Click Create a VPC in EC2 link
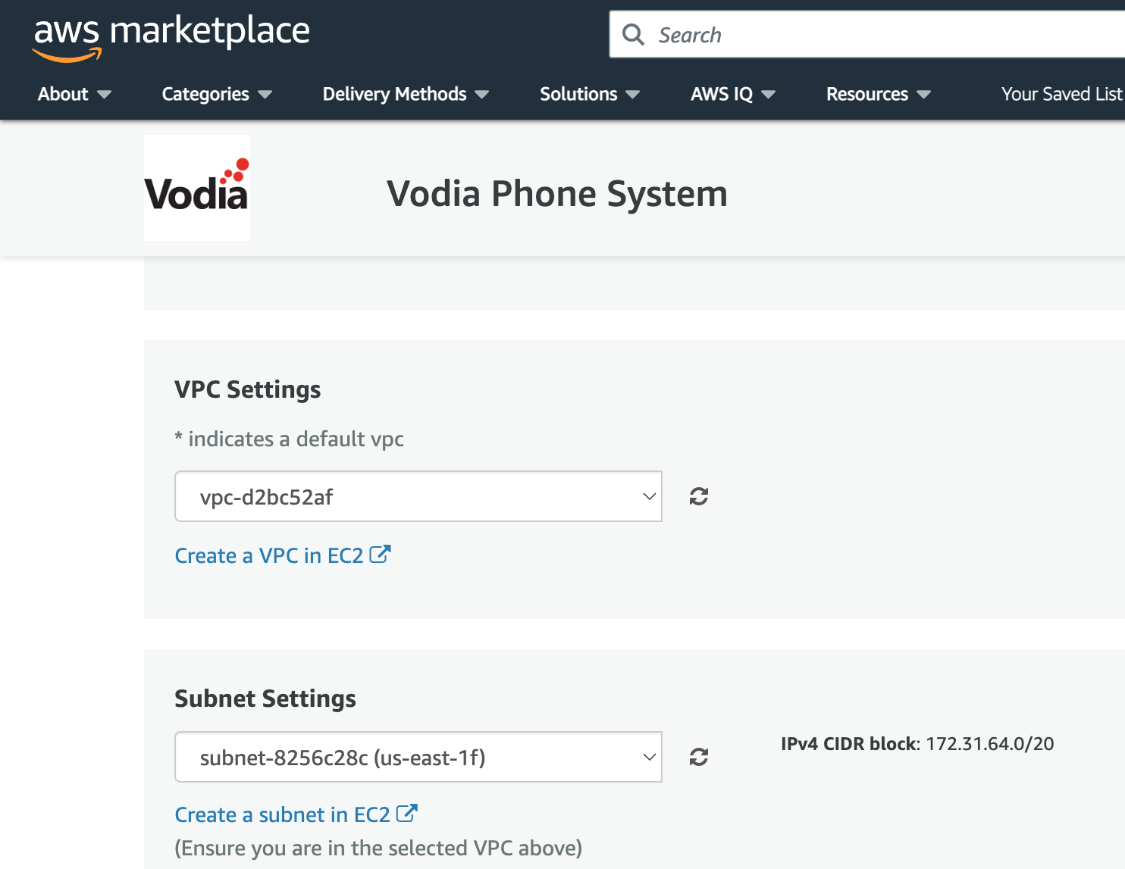Image resolution: width=1125 pixels, height=869 pixels. pyautogui.click(x=269, y=555)
